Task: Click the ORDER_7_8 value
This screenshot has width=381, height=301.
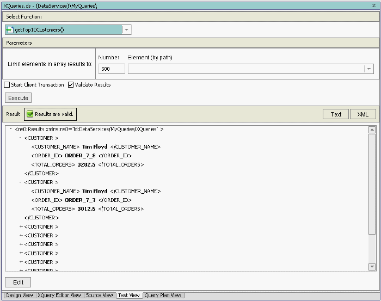Action: pyautogui.click(x=80, y=156)
